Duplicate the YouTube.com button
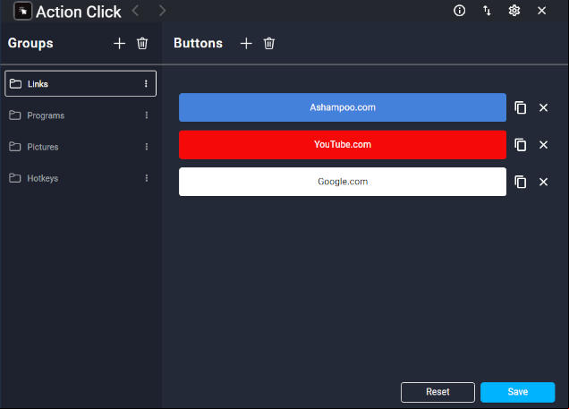The image size is (569, 409). tap(521, 144)
